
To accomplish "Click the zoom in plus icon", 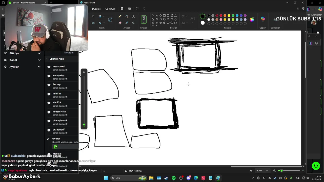I will tap(303, 171).
